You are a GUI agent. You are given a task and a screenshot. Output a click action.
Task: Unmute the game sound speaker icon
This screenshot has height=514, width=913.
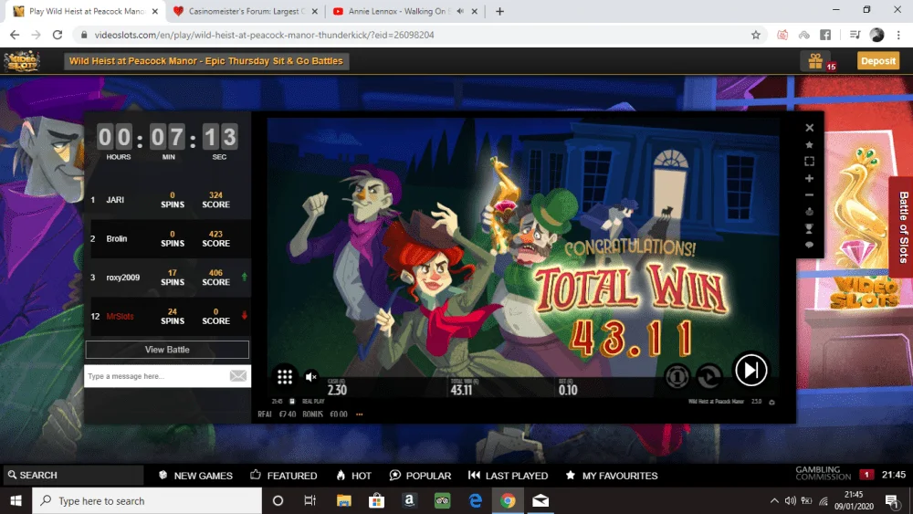click(x=311, y=377)
